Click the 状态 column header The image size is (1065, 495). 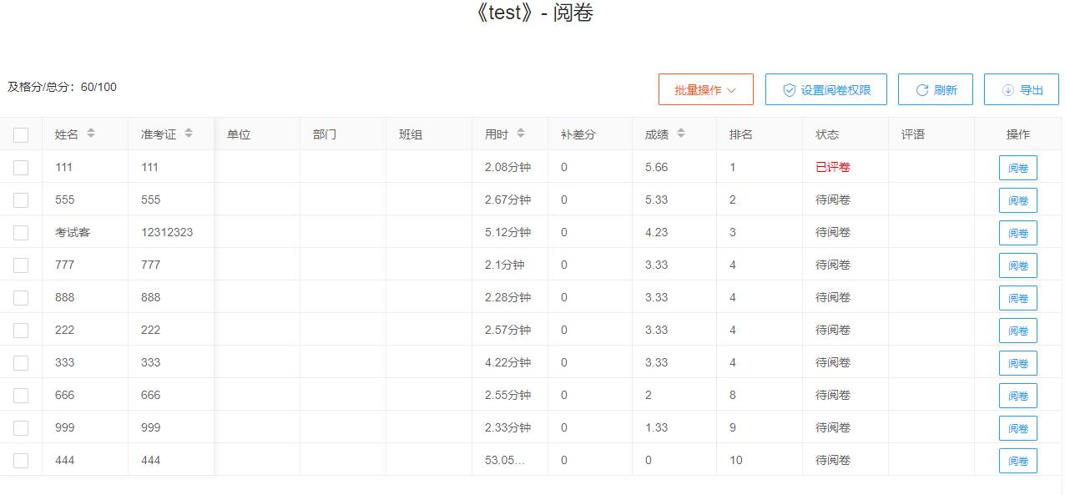tap(827, 134)
